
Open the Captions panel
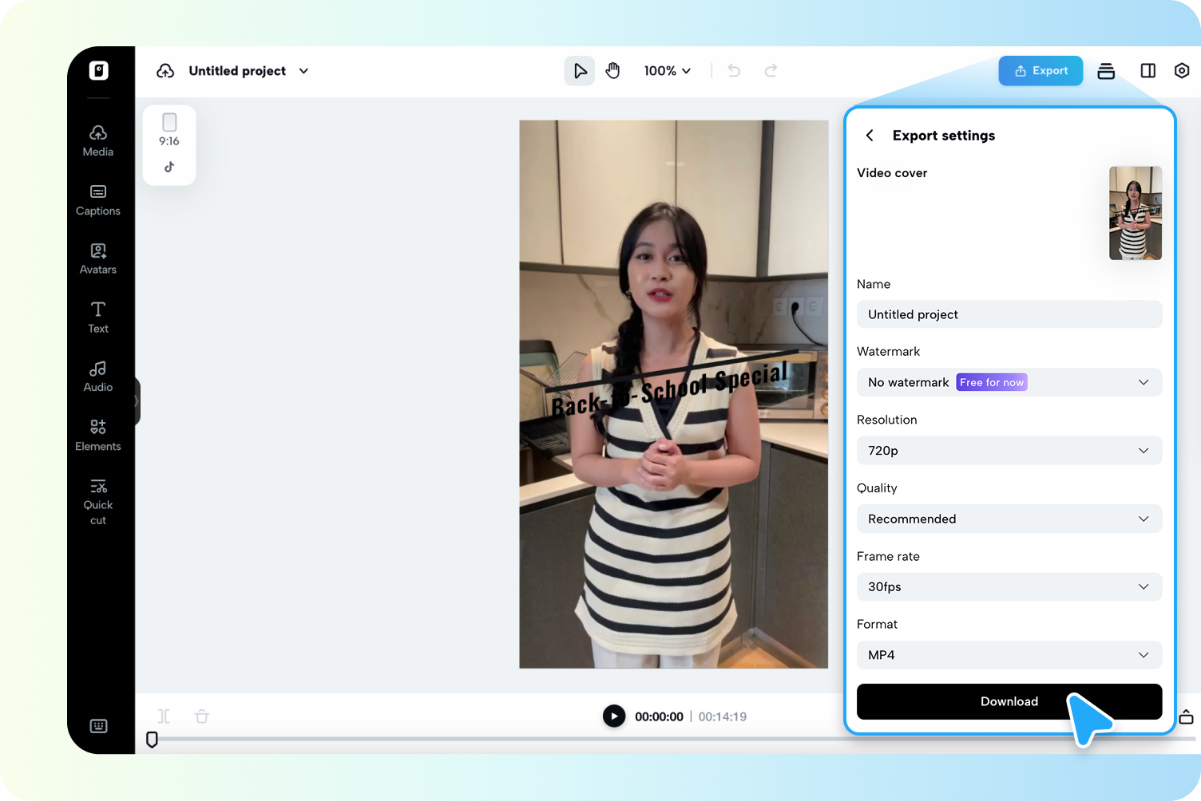click(98, 199)
